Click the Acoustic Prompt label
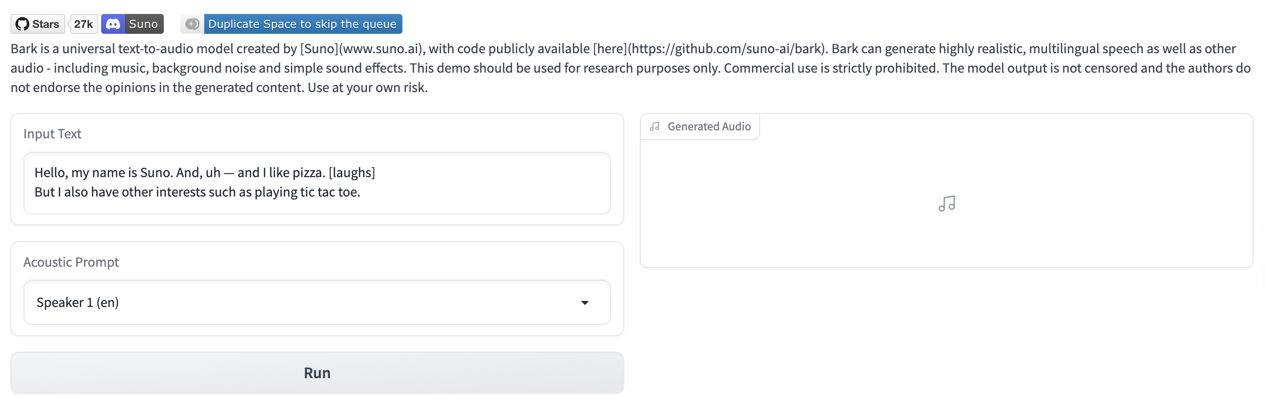The image size is (1265, 407). (71, 262)
